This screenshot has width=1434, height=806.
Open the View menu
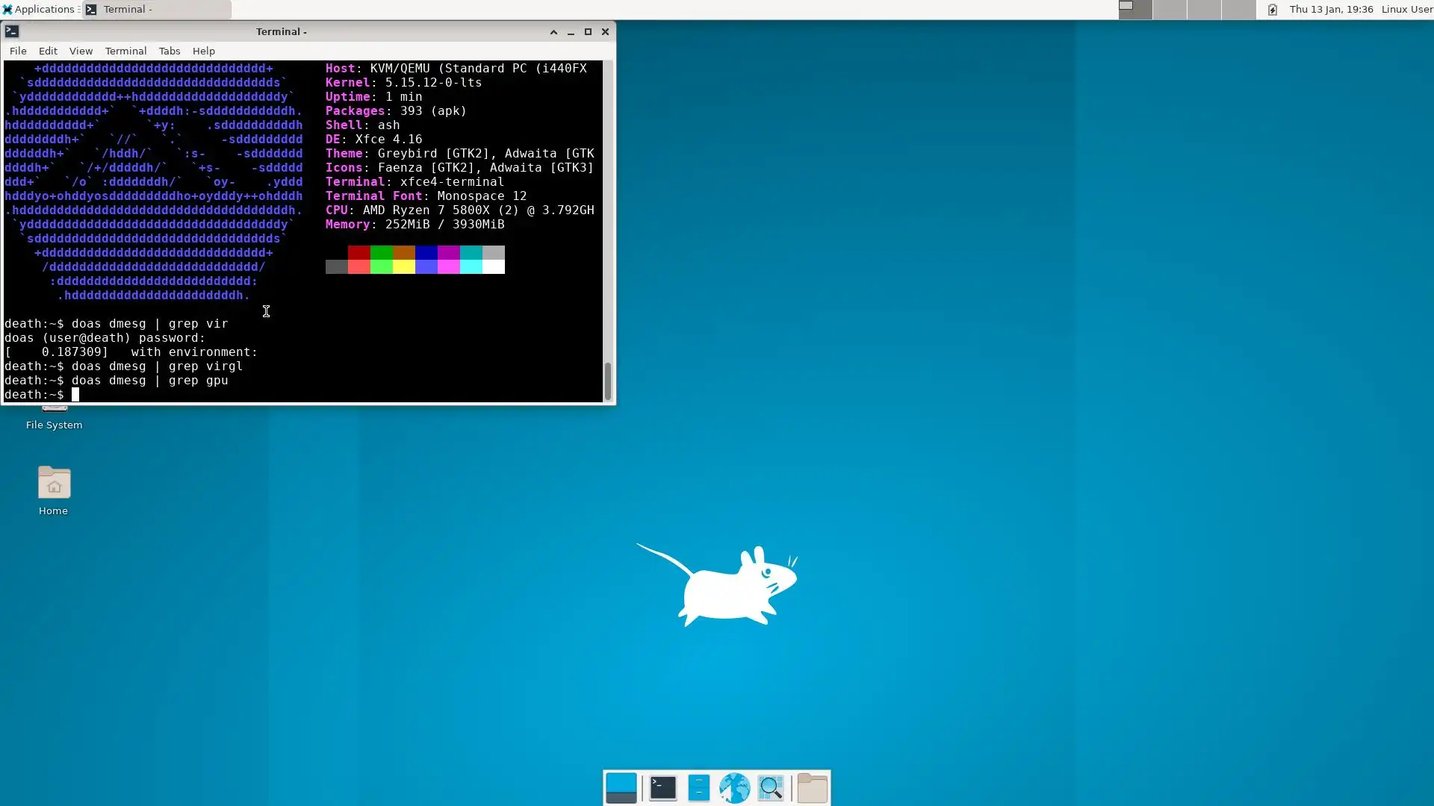click(x=81, y=51)
